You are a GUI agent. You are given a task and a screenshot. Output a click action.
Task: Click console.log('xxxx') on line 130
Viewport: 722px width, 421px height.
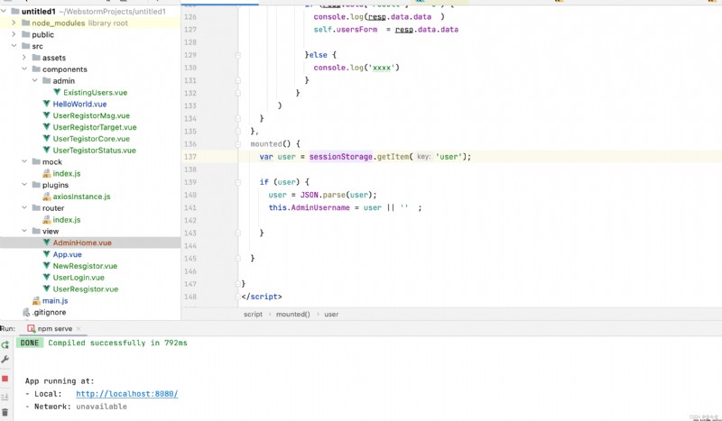tap(356, 68)
